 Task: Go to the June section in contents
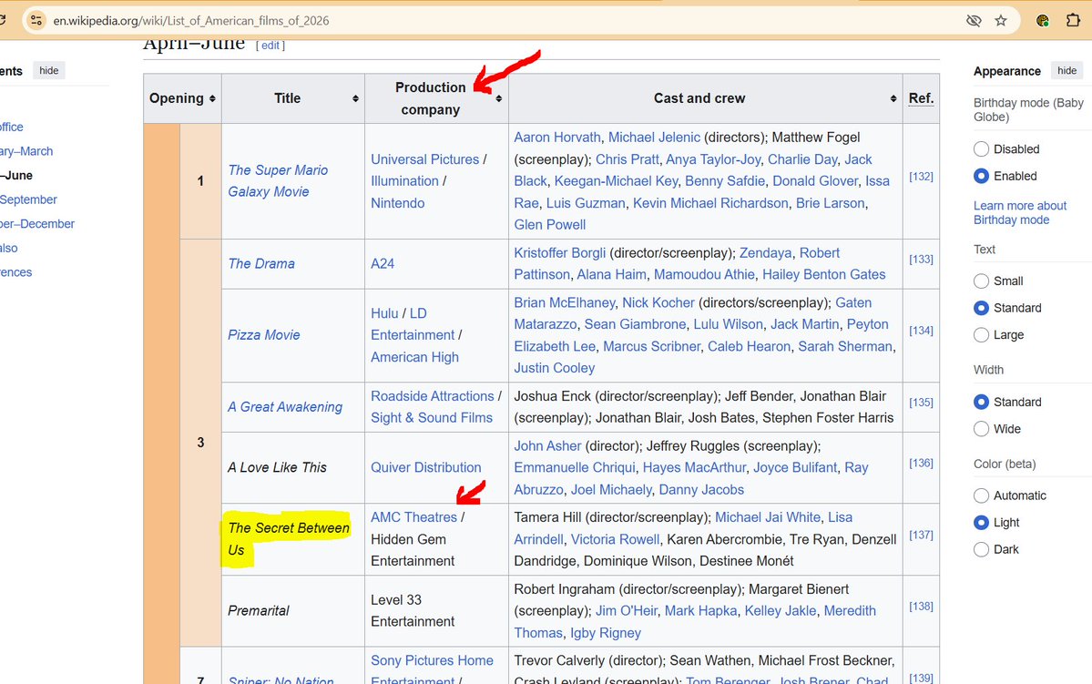point(16,176)
